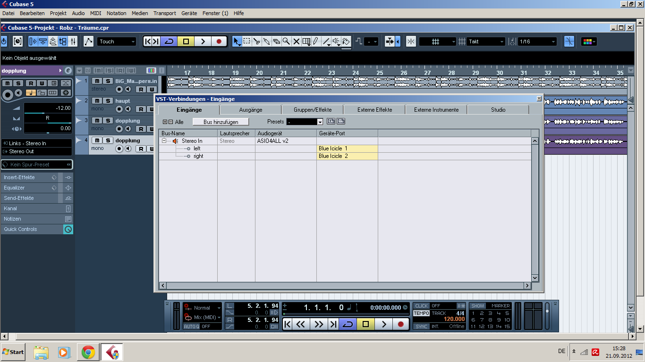This screenshot has height=362, width=645.
Task: Click the pan R field in Inspector
Action: (48, 118)
